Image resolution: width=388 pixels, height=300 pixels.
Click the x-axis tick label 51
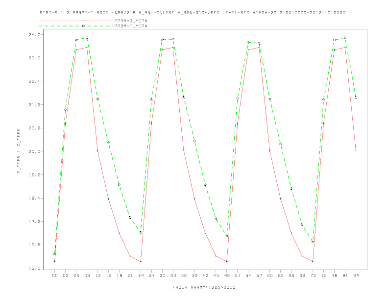point(238,275)
